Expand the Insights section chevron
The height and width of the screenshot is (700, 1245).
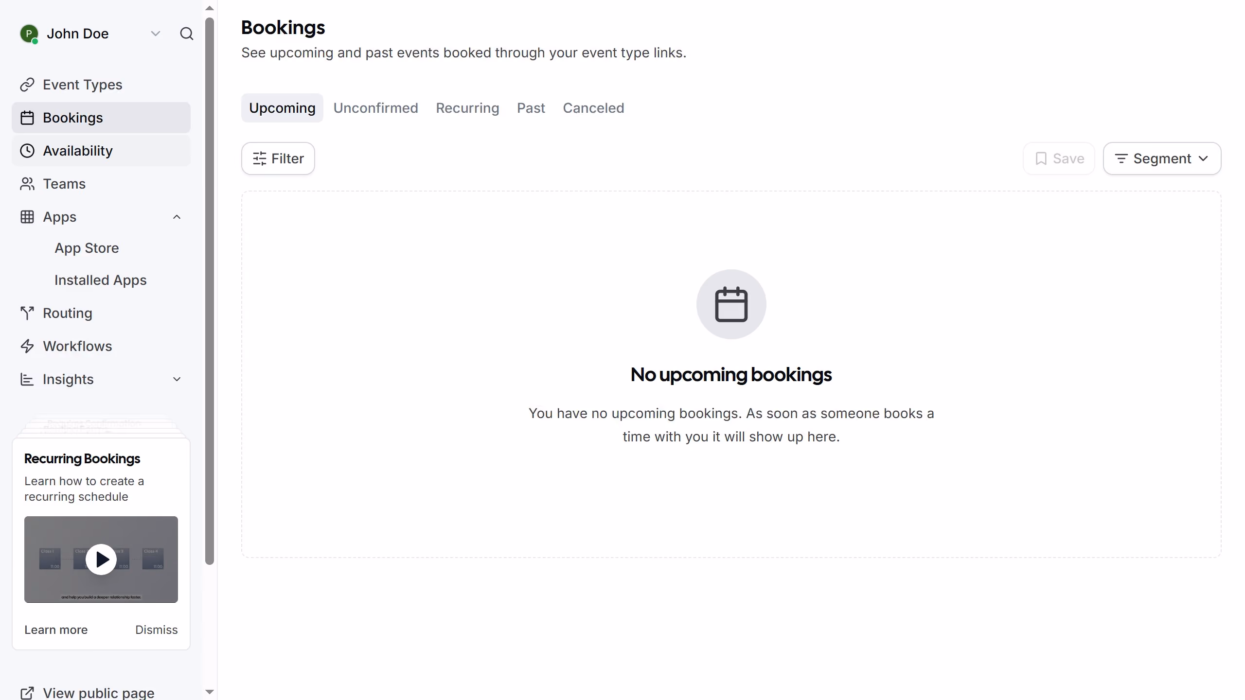177,379
